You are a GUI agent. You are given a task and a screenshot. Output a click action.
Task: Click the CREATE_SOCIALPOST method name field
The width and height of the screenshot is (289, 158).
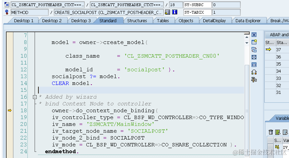[x=109, y=13]
